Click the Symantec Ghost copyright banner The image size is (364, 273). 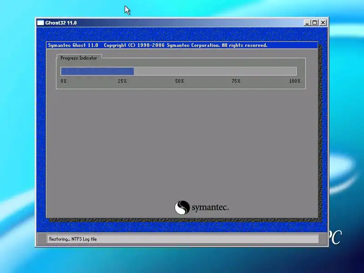[182, 45]
